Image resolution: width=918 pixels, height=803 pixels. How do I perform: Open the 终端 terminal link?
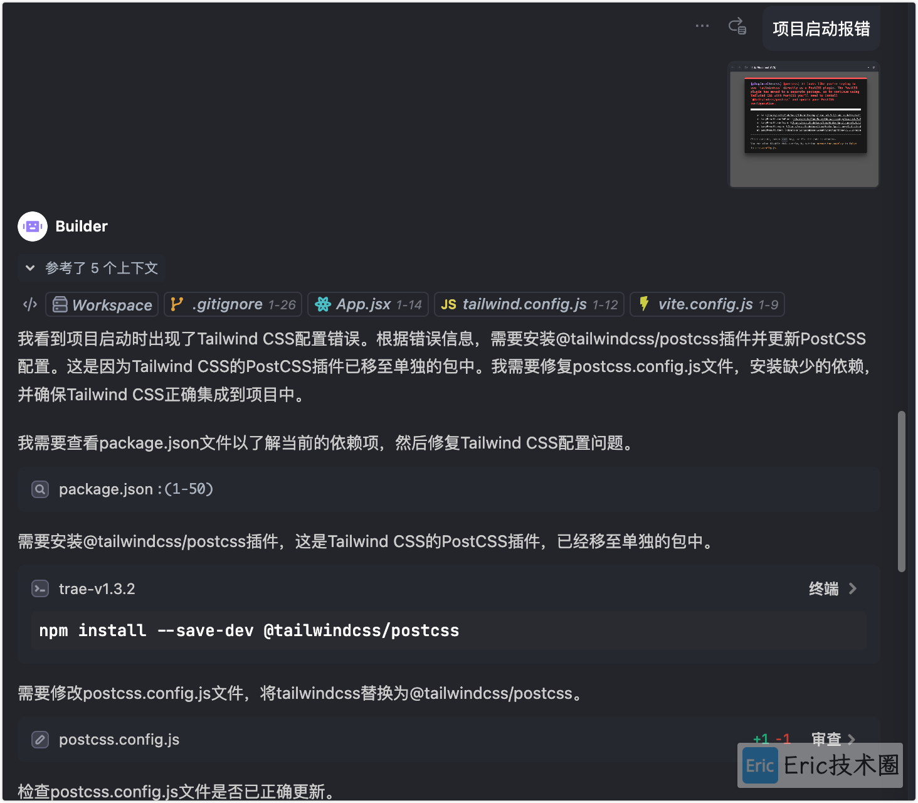(x=824, y=589)
